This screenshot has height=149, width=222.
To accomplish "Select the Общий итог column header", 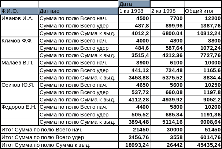I will 203,11.
